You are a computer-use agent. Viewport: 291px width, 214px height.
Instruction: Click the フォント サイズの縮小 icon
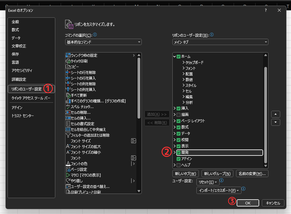coord(68,152)
